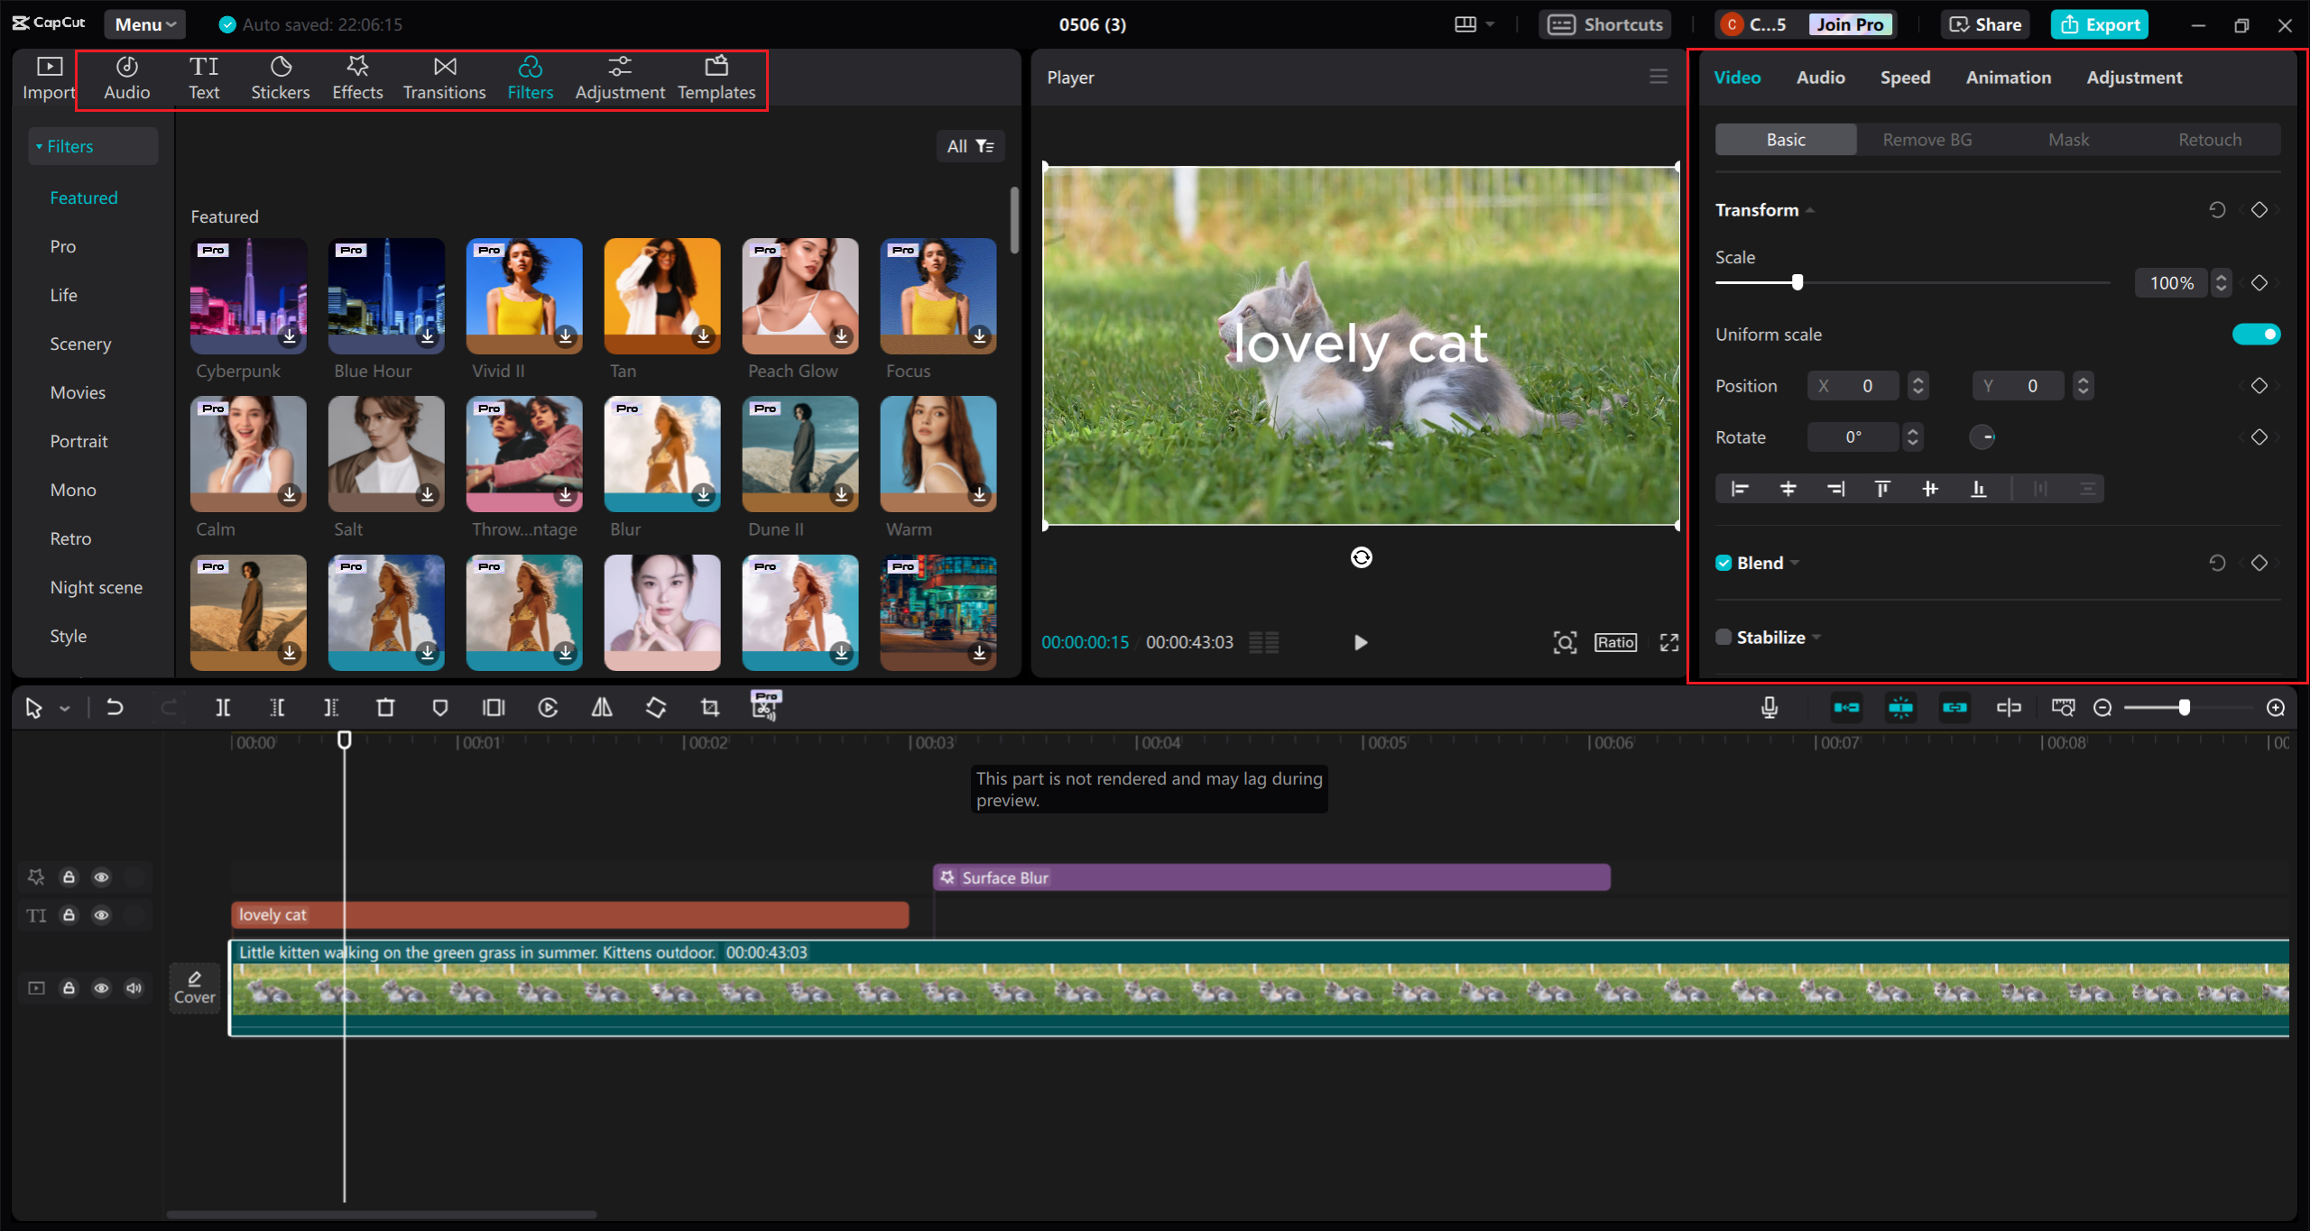Select the Crop tool in timeline toolbar

click(710, 708)
